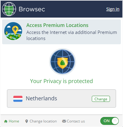
Task: Click the green home house icon
Action: pos(6,121)
